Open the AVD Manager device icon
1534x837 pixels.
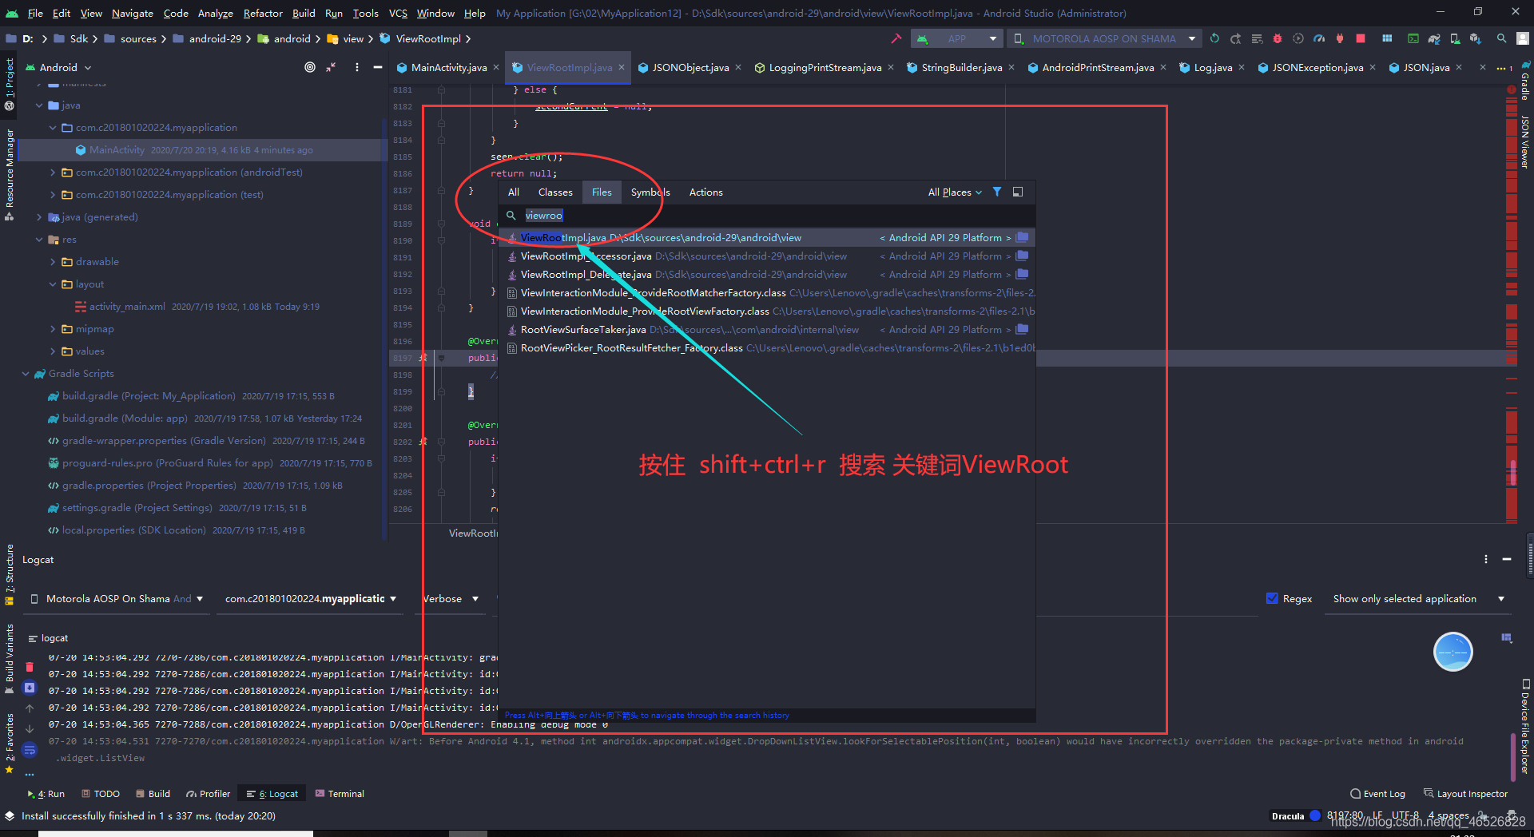click(x=1455, y=38)
